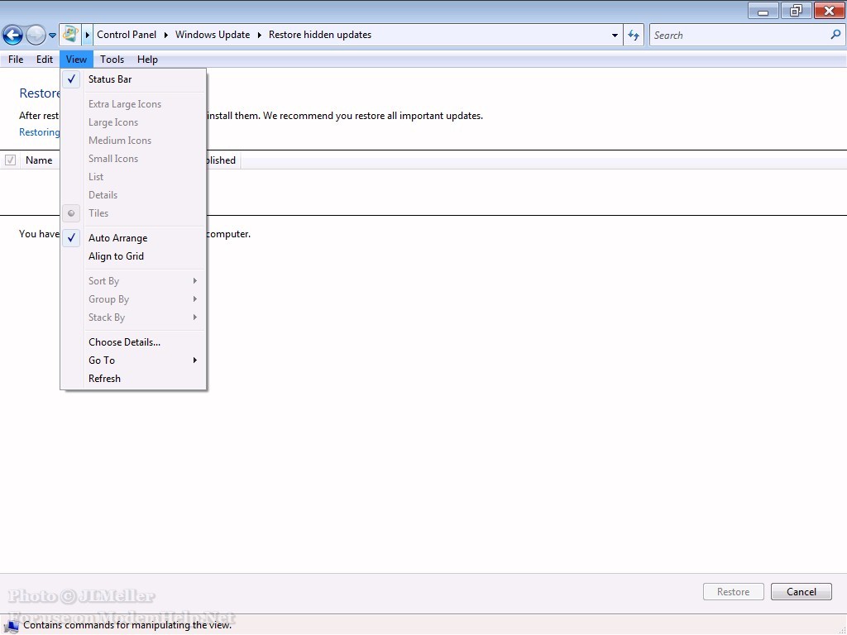Click into the Search input field

(739, 35)
